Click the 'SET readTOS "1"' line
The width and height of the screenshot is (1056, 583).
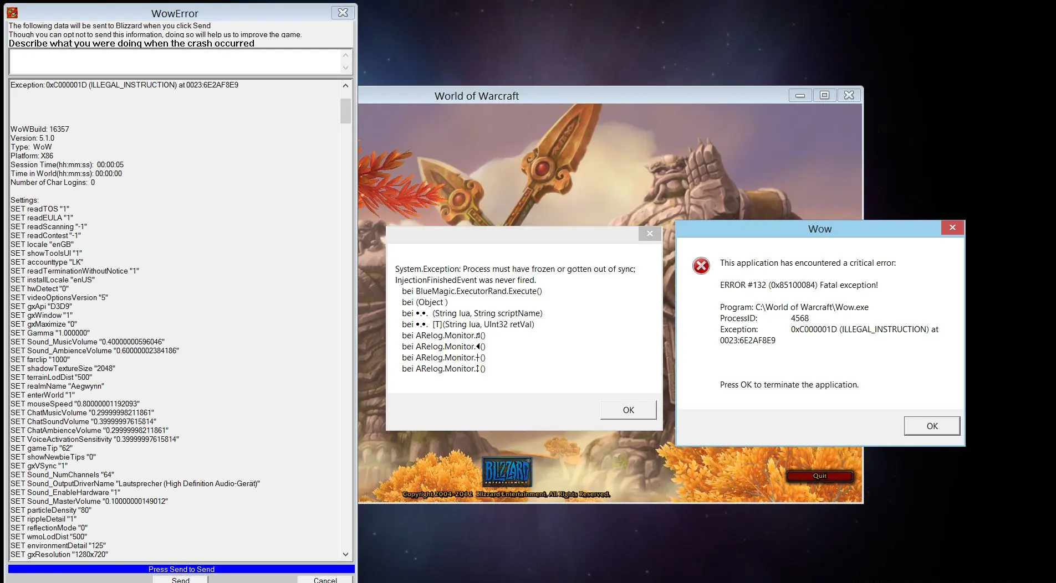[40, 209]
